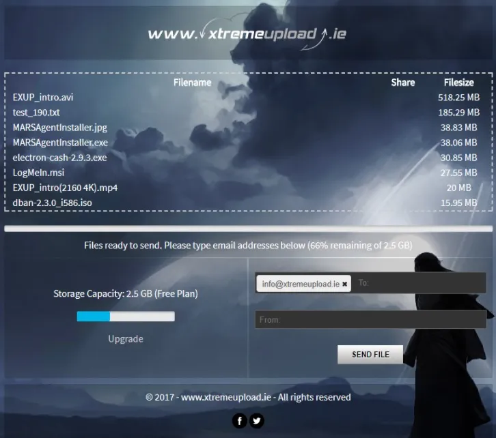Screen dimensions: 496x438
Task: Click the 185.29 MB filesize value
Action: (458, 113)
